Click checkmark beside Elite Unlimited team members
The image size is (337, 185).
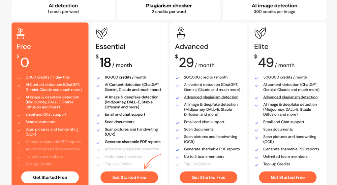click(256, 157)
